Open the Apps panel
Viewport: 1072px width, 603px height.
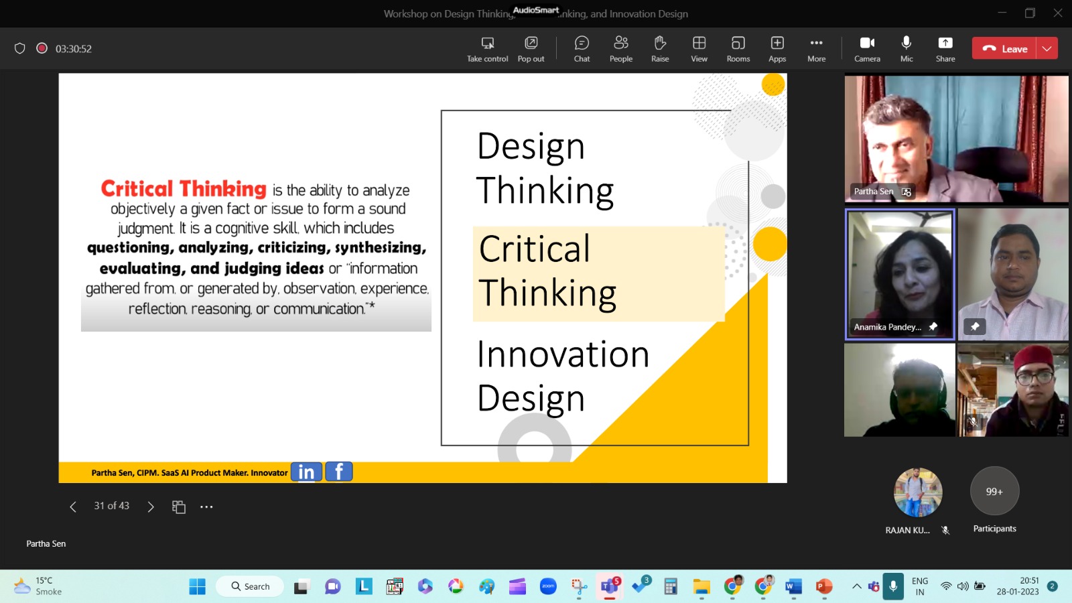tap(777, 49)
